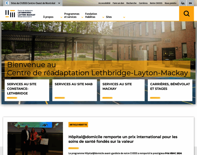The image size is (197, 155).
Task: Go to the Carrières top link
Action: pyautogui.click(x=143, y=3)
